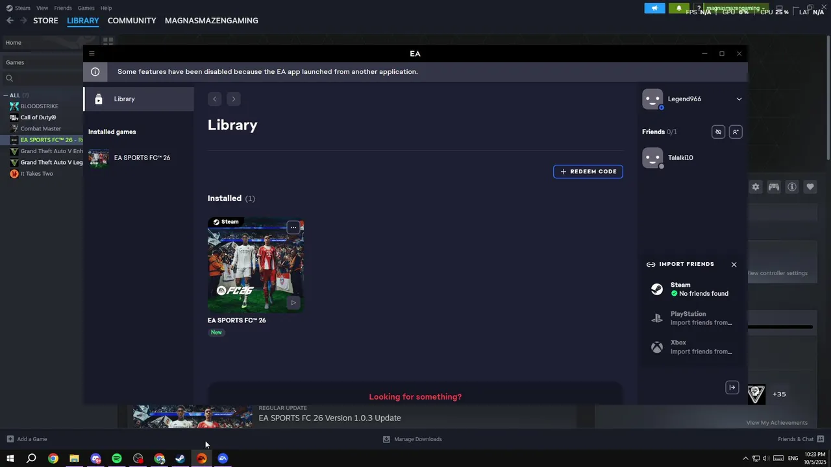Image resolution: width=831 pixels, height=467 pixels.
Task: Go to Steam LIBRARY tab
Action: point(83,21)
